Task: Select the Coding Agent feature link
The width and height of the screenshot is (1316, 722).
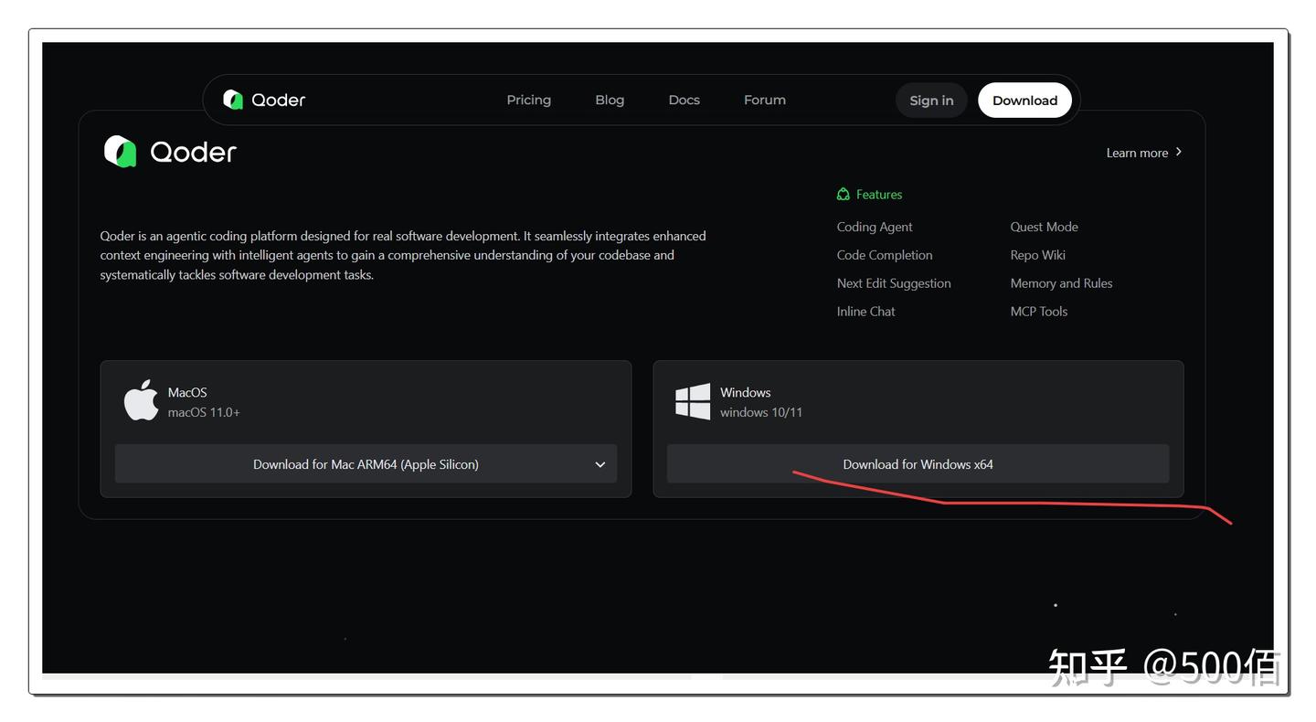Action: [875, 227]
